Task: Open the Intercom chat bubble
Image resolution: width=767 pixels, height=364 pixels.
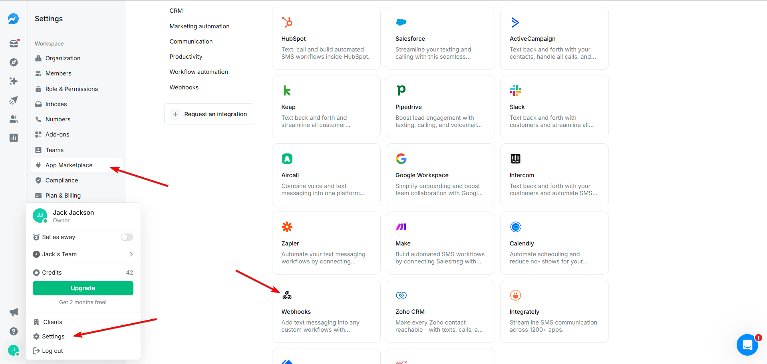Action: coord(747,345)
